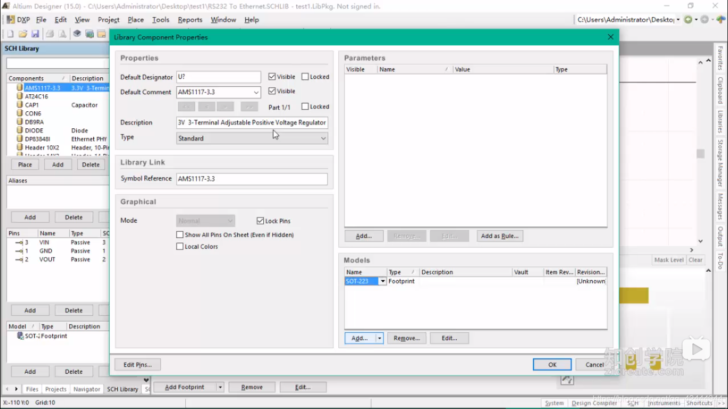Click Models Edit... button
The height and width of the screenshot is (409, 728).
click(449, 338)
